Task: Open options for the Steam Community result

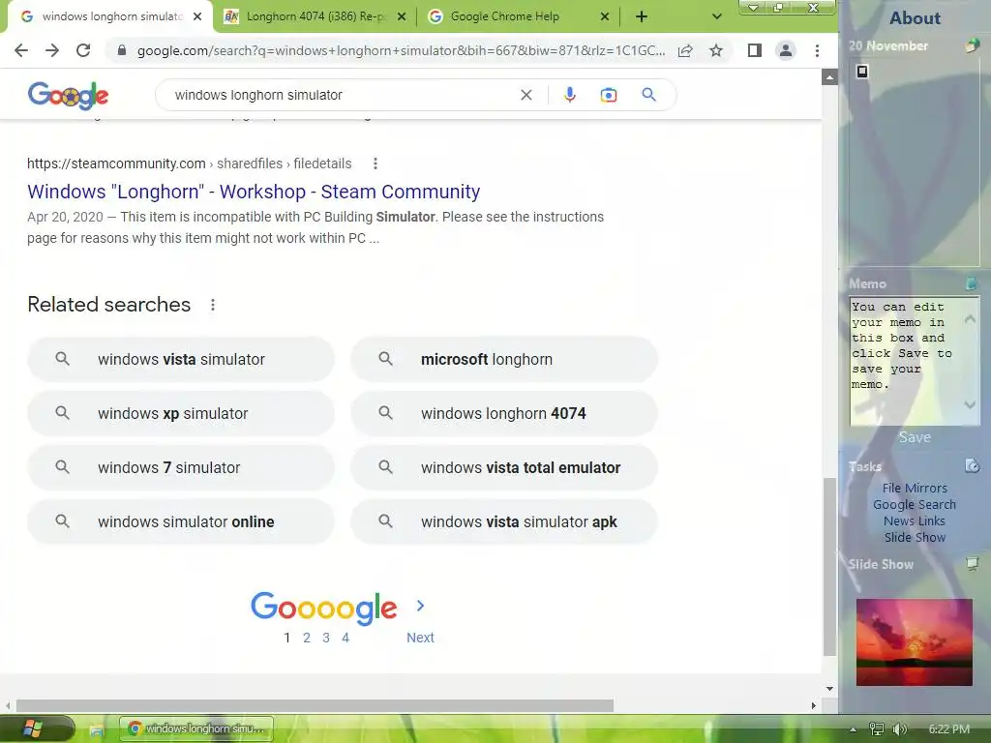Action: coord(375,163)
